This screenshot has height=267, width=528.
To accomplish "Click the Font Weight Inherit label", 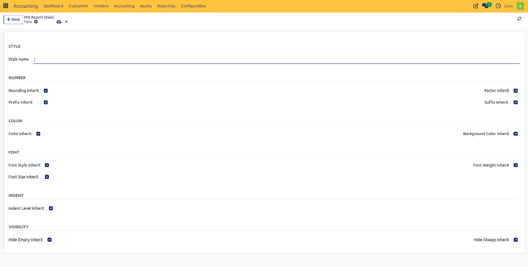I will (x=491, y=165).
